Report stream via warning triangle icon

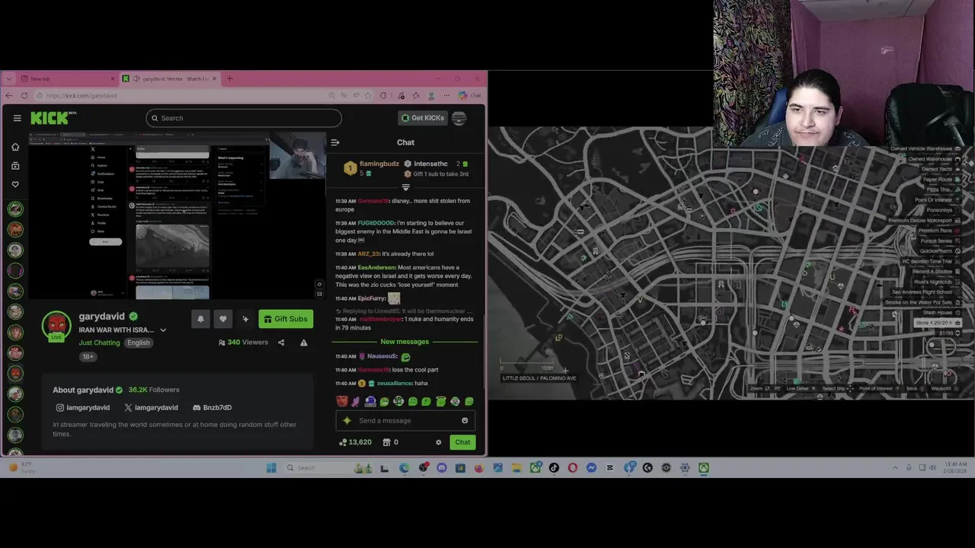[x=304, y=342]
